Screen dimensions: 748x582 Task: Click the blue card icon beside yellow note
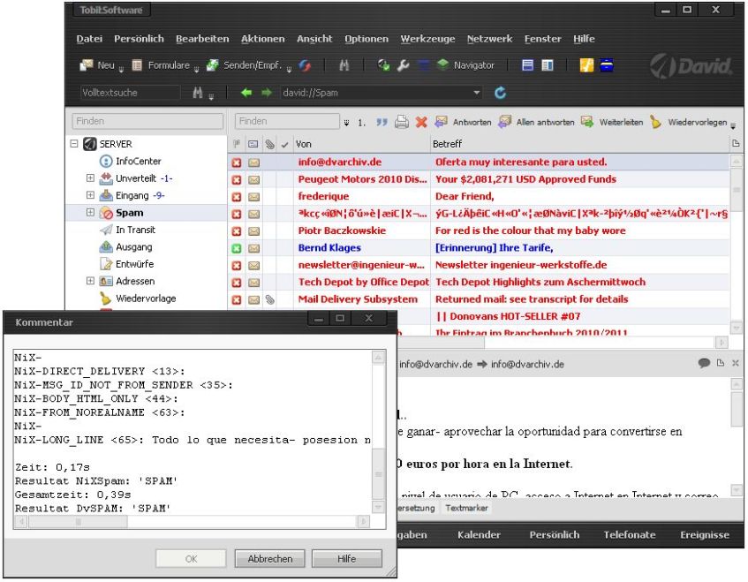607,65
